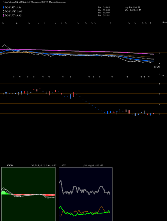Click the price axis label 5
The width and height of the screenshot is (167, 221).
160,94
